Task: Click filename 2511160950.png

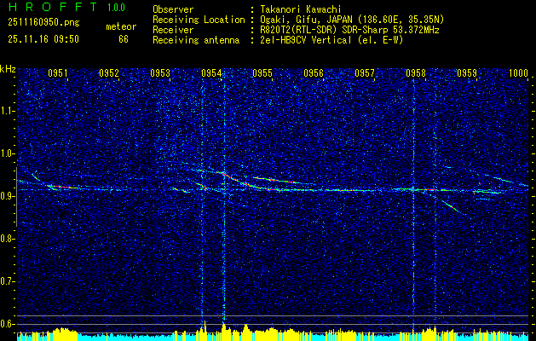Action: tap(43, 23)
